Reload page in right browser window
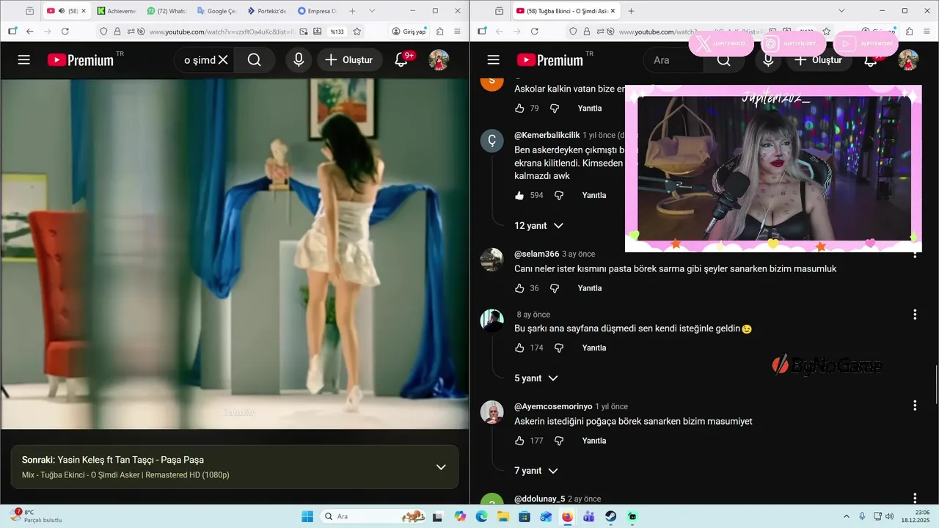939x528 pixels. (535, 32)
